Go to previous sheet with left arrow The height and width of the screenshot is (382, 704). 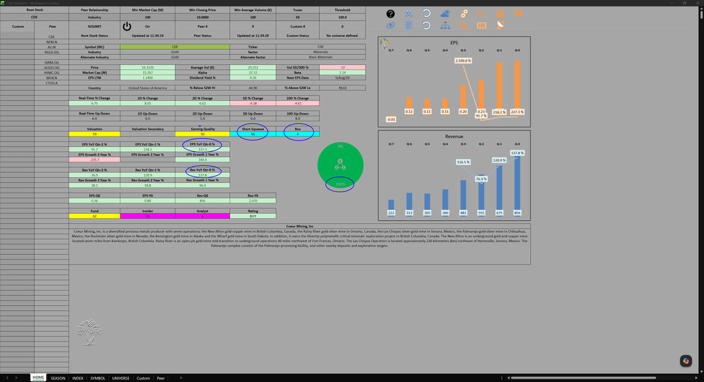click(6, 378)
